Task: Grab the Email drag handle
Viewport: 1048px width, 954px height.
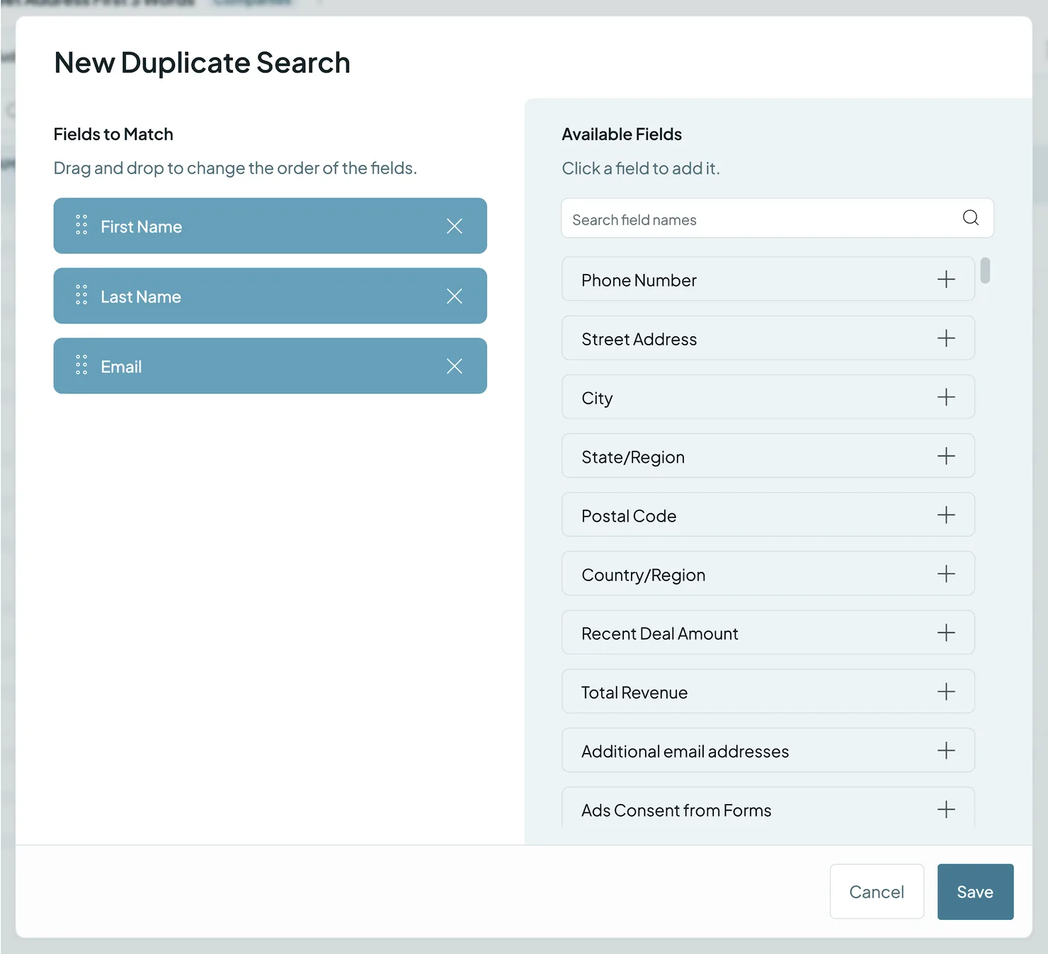Action: point(81,365)
